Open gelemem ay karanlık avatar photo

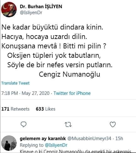(x=9, y=143)
